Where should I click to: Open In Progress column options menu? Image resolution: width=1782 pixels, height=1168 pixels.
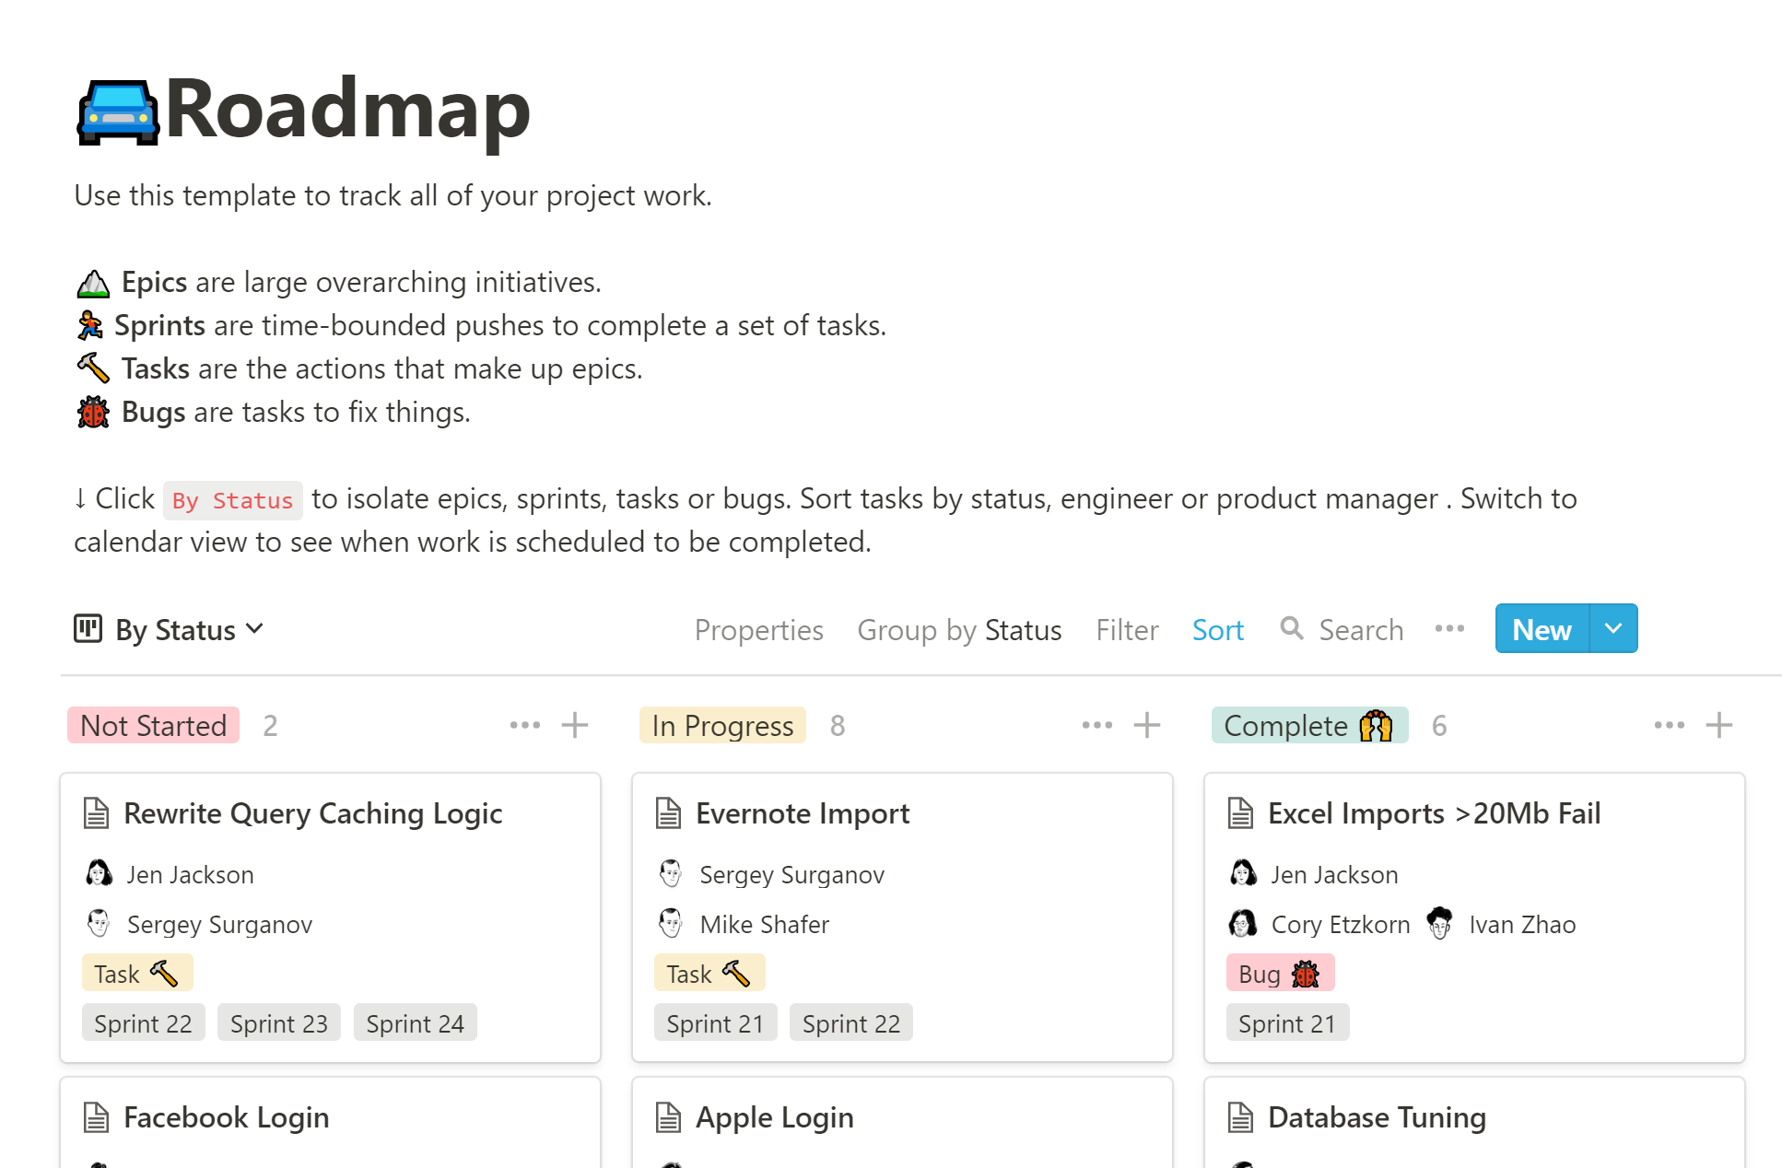click(1096, 726)
